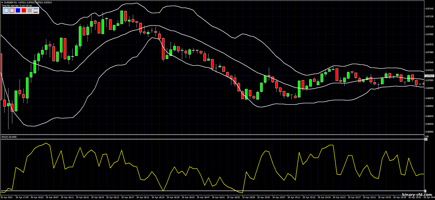Click price axis label 0.86935

tap(429, 116)
